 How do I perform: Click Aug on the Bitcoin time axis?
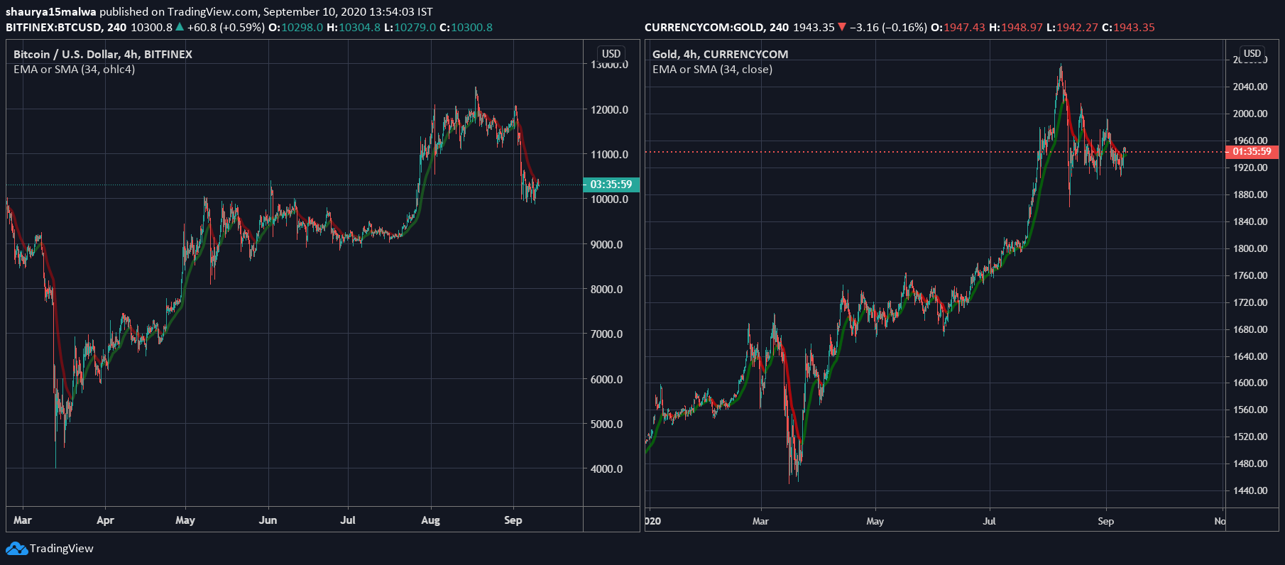click(x=430, y=520)
